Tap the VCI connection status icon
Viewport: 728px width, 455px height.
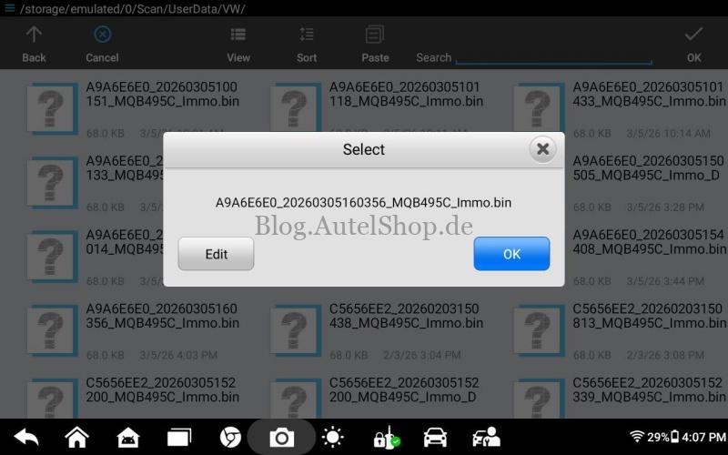click(385, 438)
